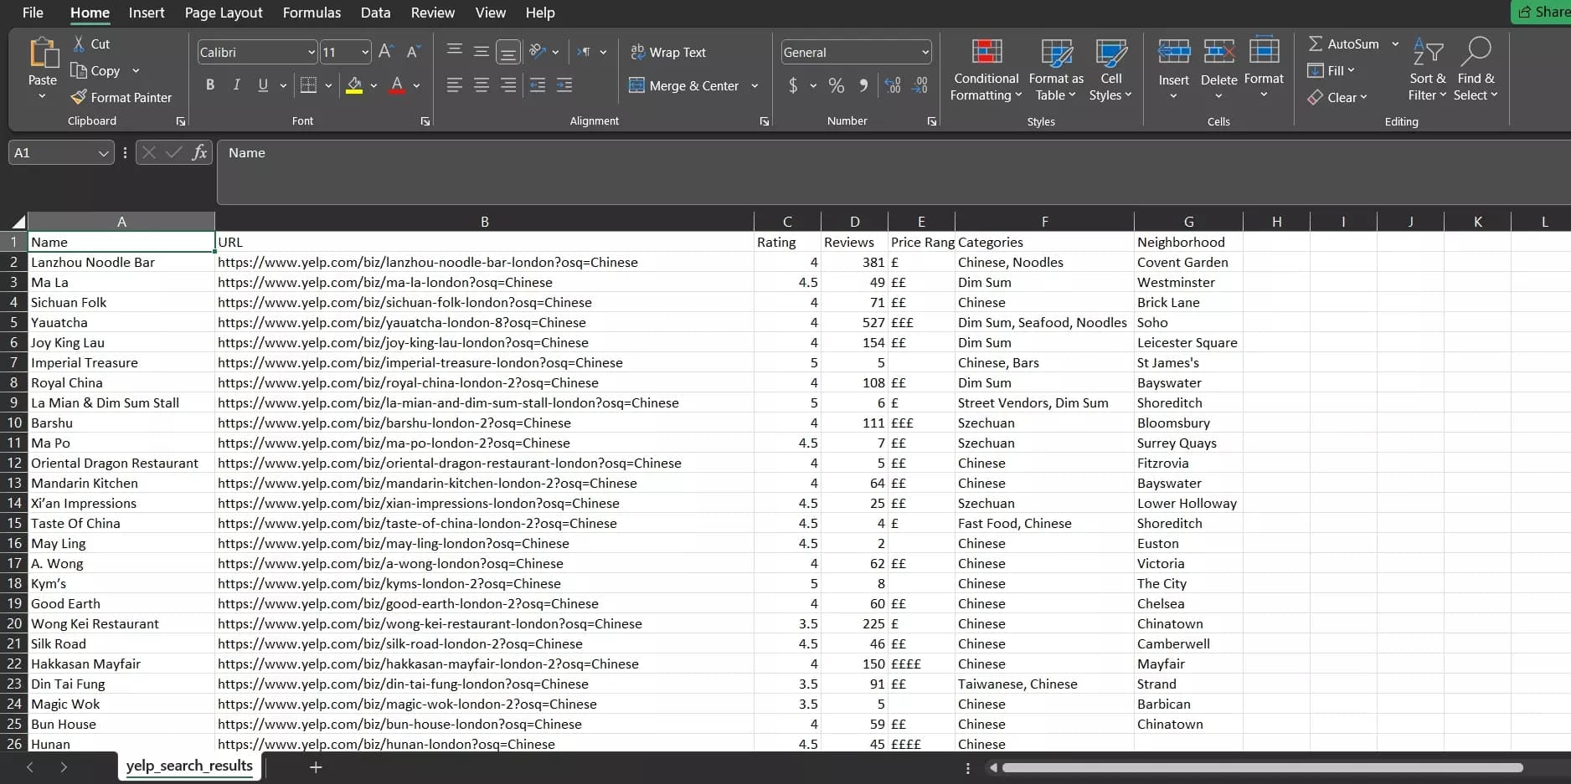Toggle Underline formatting
This screenshot has height=784, width=1571.
click(263, 85)
